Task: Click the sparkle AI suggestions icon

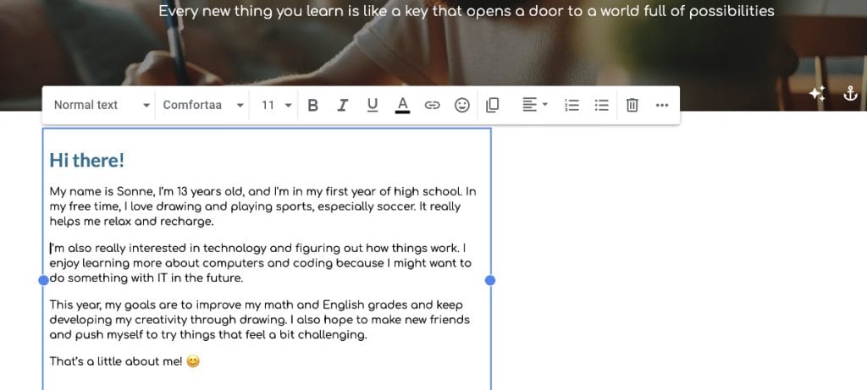Action: (x=817, y=94)
